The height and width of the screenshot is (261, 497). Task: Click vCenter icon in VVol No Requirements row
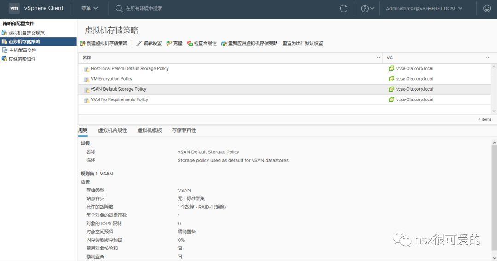tap(392, 99)
